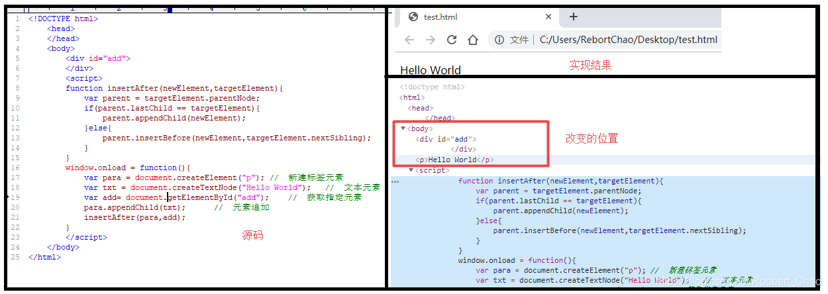This screenshot has width=828, height=294.
Task: Select the <p>Hello World</p> node in DevTools
Action: pos(454,160)
